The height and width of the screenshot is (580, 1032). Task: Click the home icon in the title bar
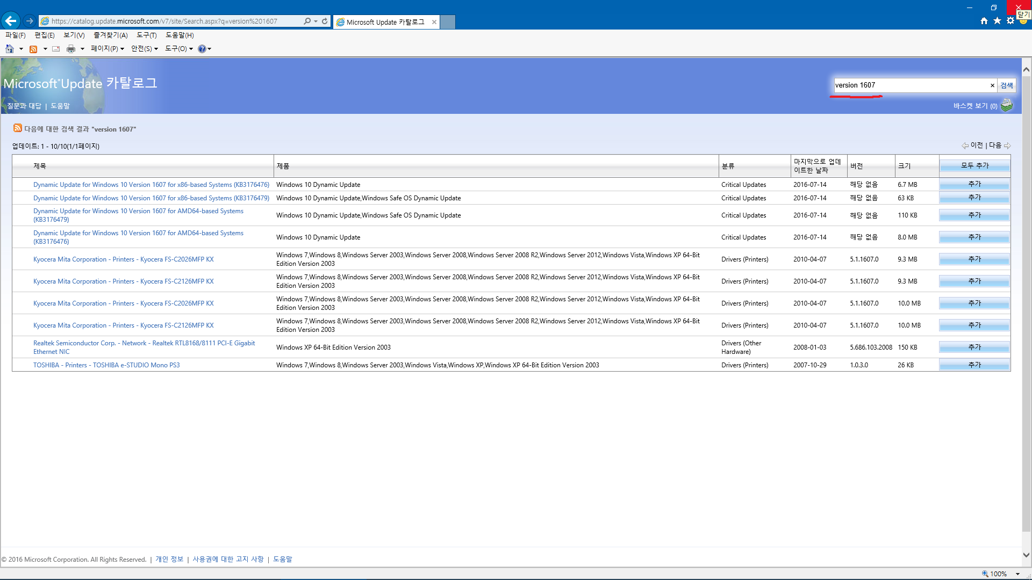pyautogui.click(x=984, y=20)
